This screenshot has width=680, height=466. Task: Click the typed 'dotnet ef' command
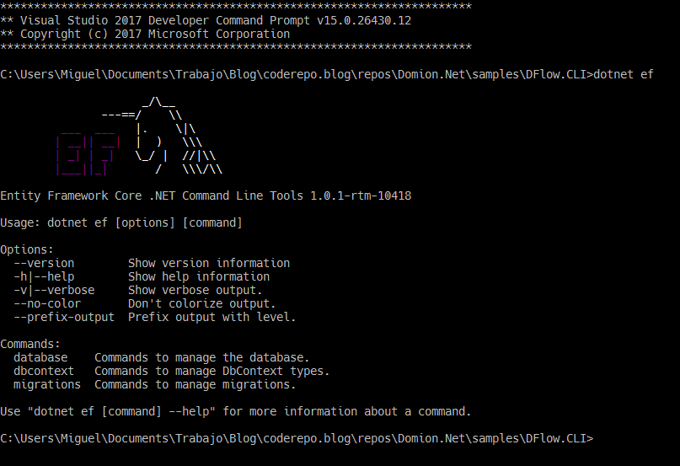[623, 75]
